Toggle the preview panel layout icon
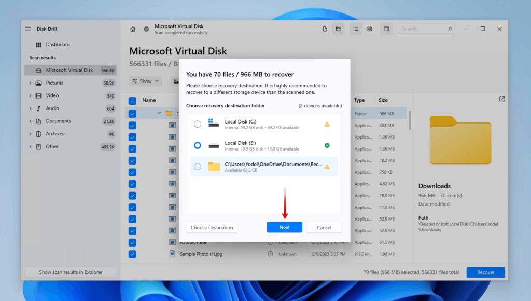 386,29
